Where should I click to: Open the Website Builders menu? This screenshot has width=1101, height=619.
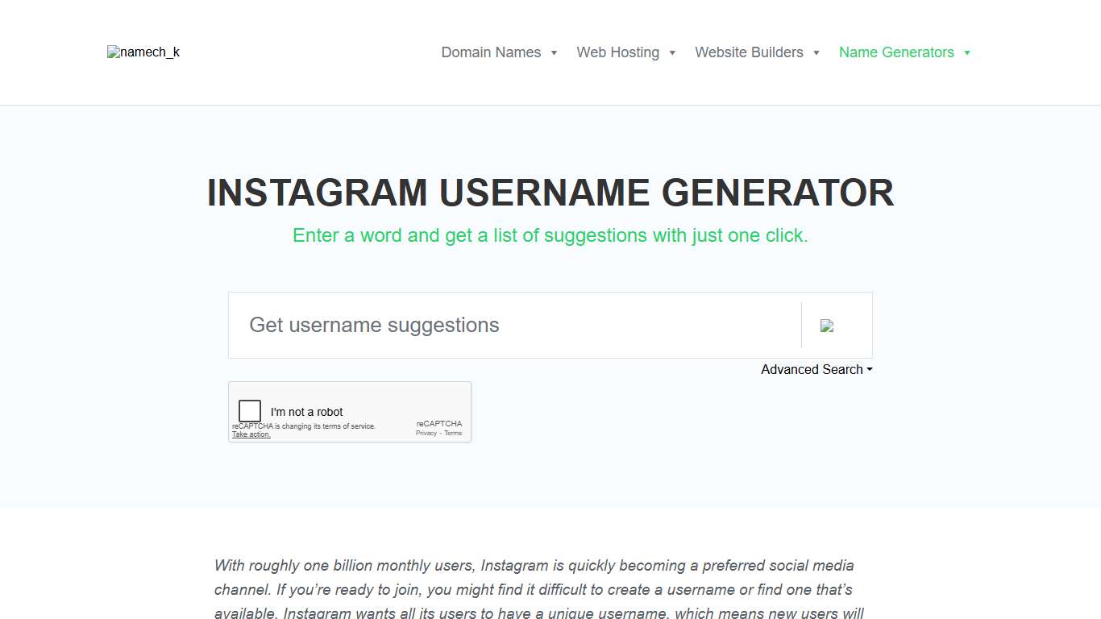click(749, 52)
